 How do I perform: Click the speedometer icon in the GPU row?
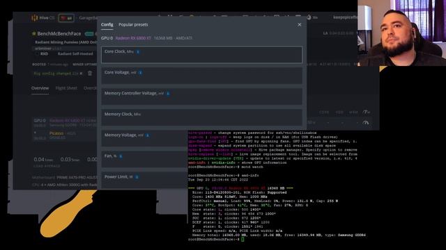[366, 123]
